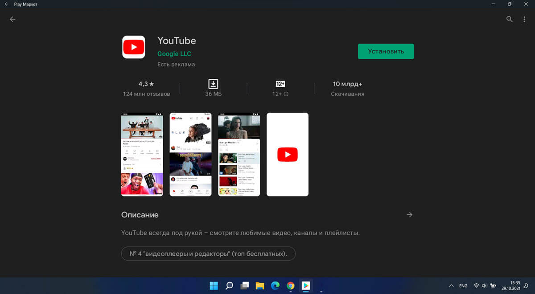Open first screenshot with the desk video
The image size is (535, 294).
[x=142, y=154]
